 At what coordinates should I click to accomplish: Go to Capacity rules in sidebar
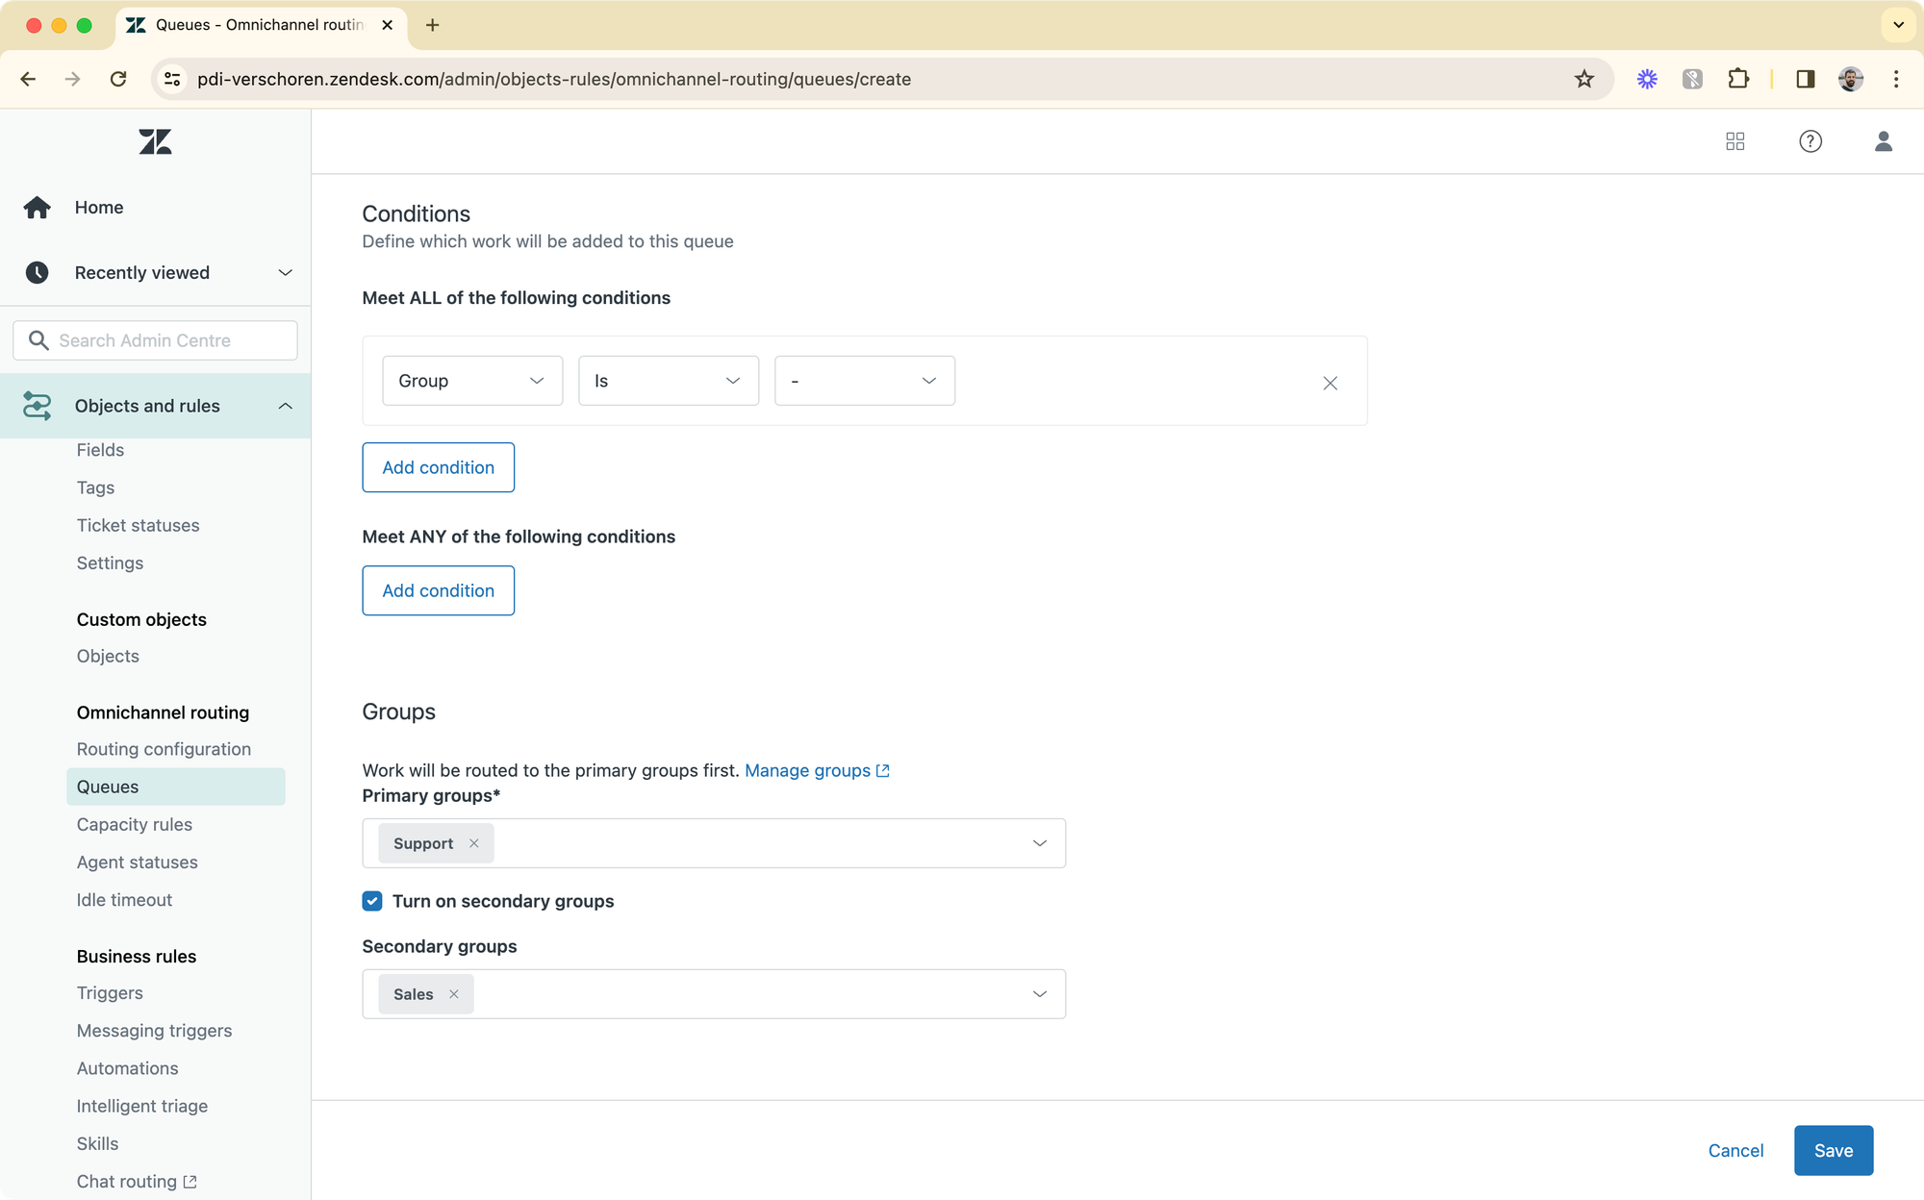[135, 824]
